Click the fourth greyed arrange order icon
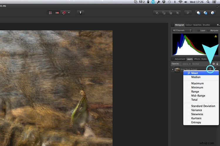Viewport: 220px width, 146px height. (177, 13)
